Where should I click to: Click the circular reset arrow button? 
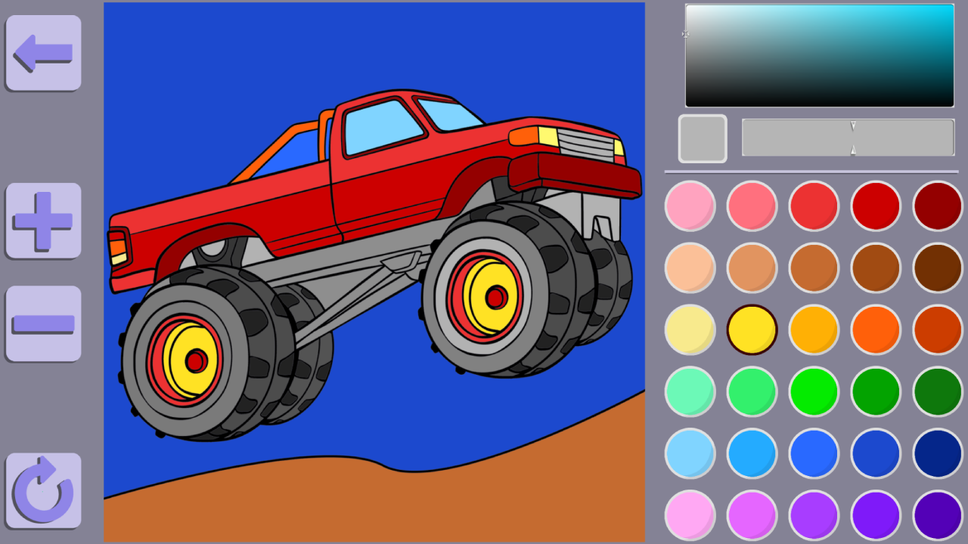(43, 491)
